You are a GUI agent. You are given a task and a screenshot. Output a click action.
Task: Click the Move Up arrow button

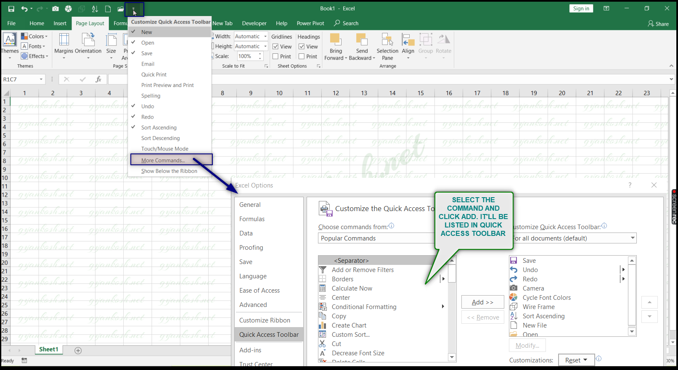point(649,302)
